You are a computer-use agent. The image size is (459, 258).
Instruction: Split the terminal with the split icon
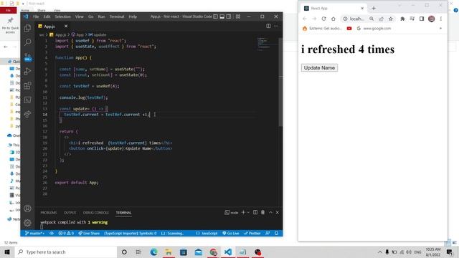click(x=255, y=212)
